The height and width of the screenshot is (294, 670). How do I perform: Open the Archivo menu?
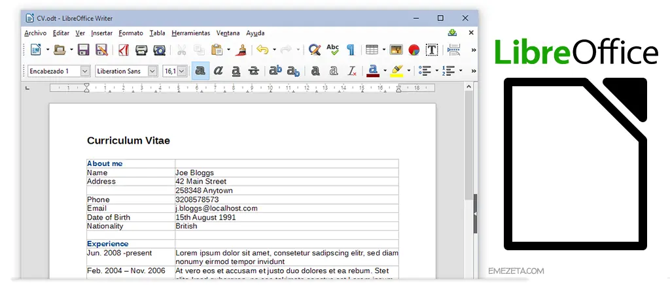(x=35, y=33)
